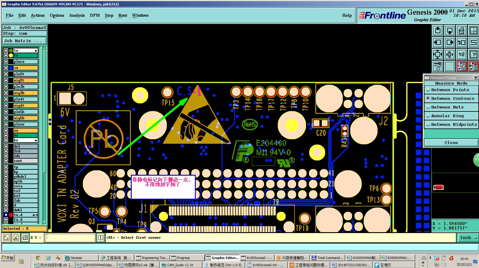The width and height of the screenshot is (479, 268).
Task: Click the 1:2 zoom scale icon
Action: tap(462, 54)
